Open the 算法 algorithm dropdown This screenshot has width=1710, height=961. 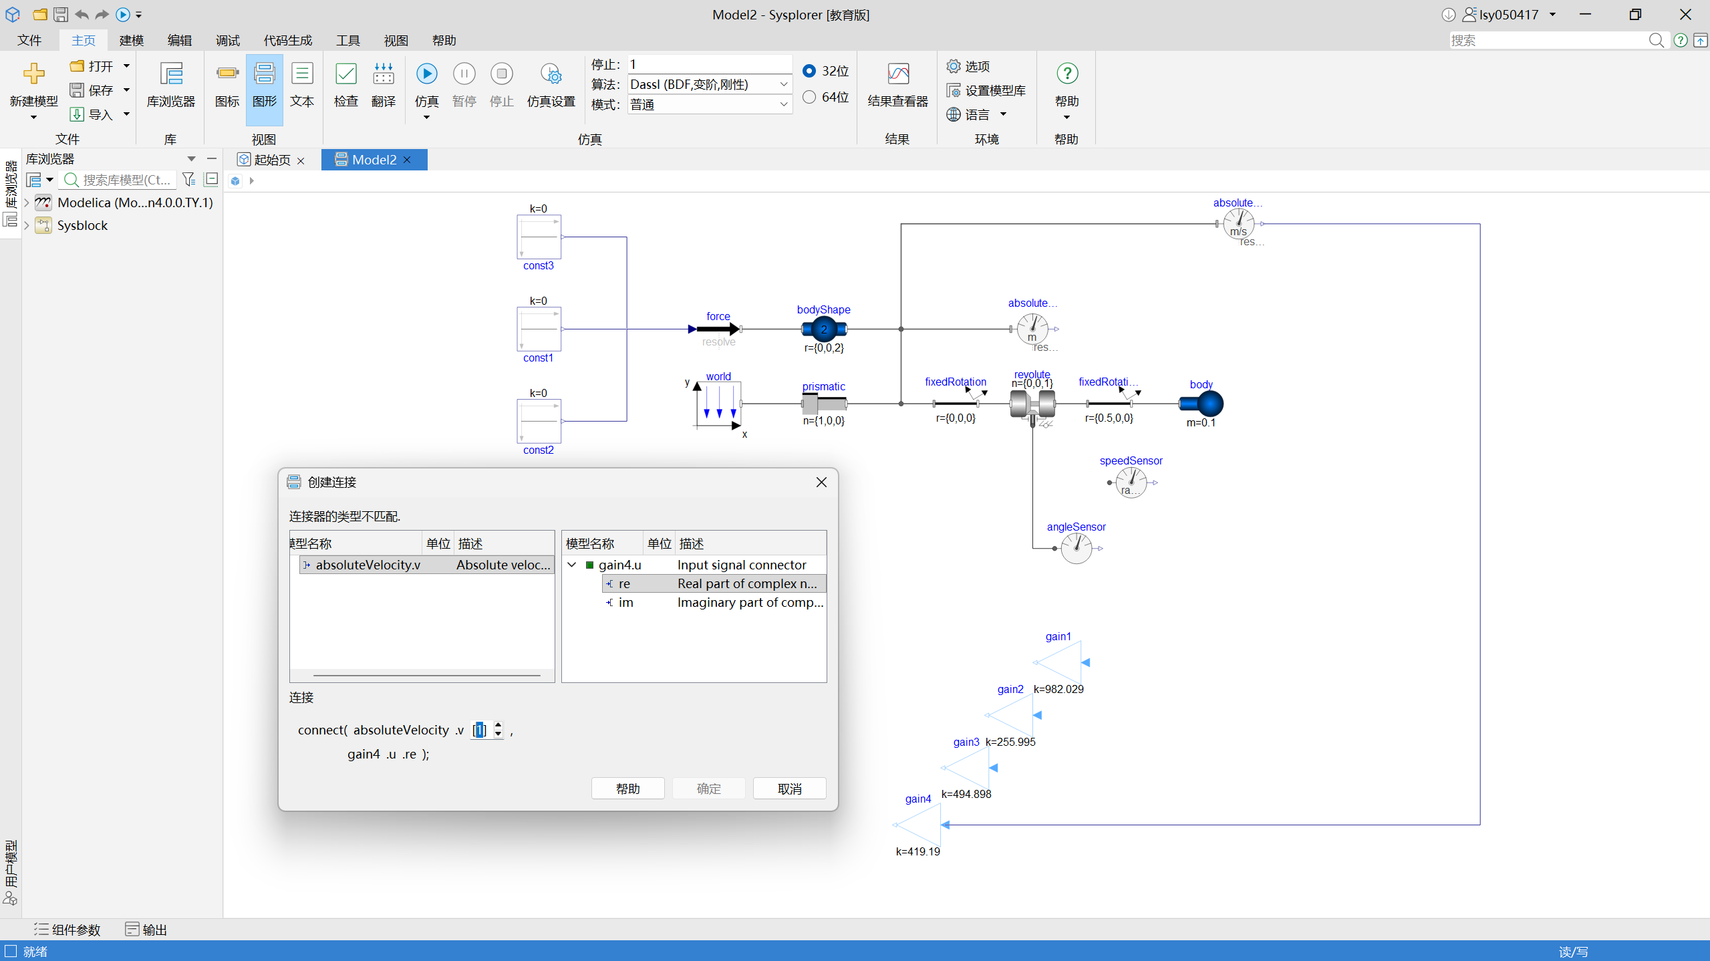[784, 84]
